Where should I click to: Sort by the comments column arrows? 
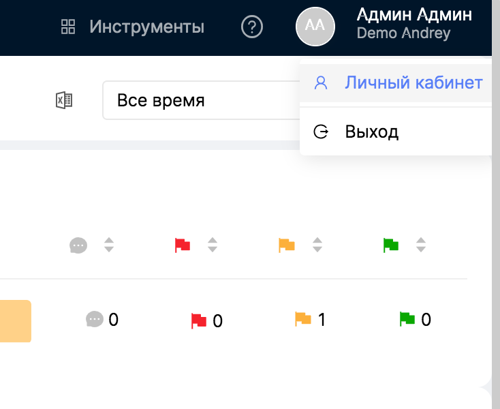(x=108, y=245)
